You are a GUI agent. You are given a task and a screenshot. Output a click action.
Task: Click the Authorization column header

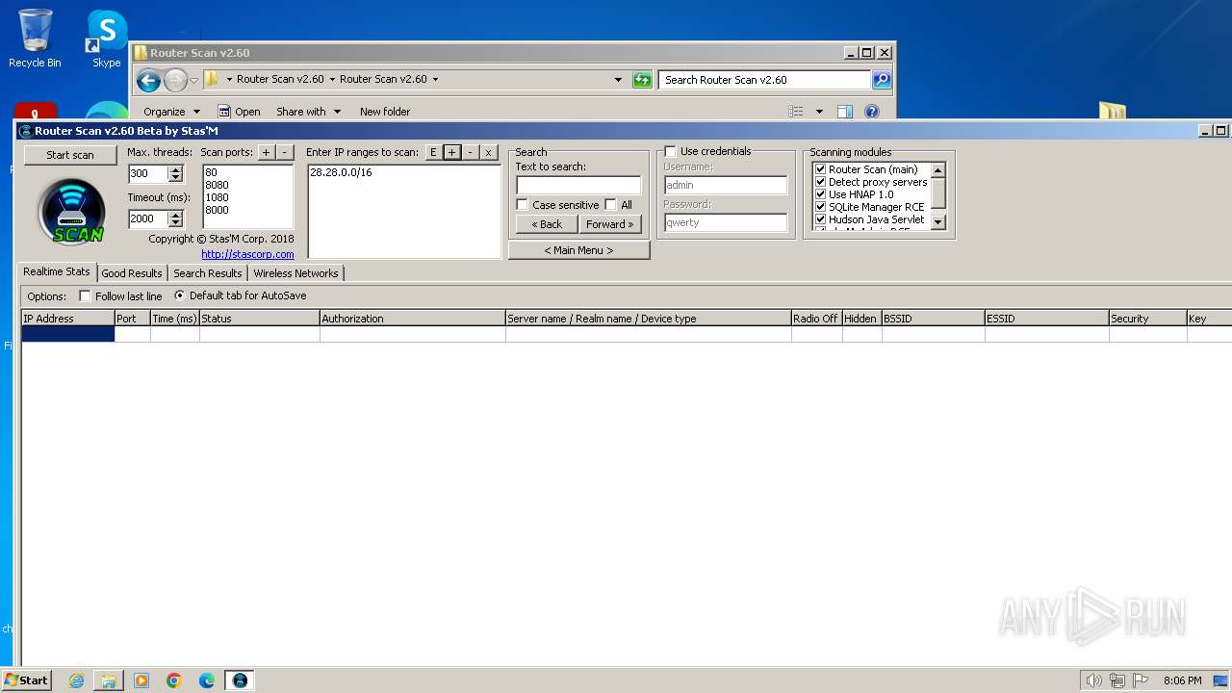click(412, 319)
